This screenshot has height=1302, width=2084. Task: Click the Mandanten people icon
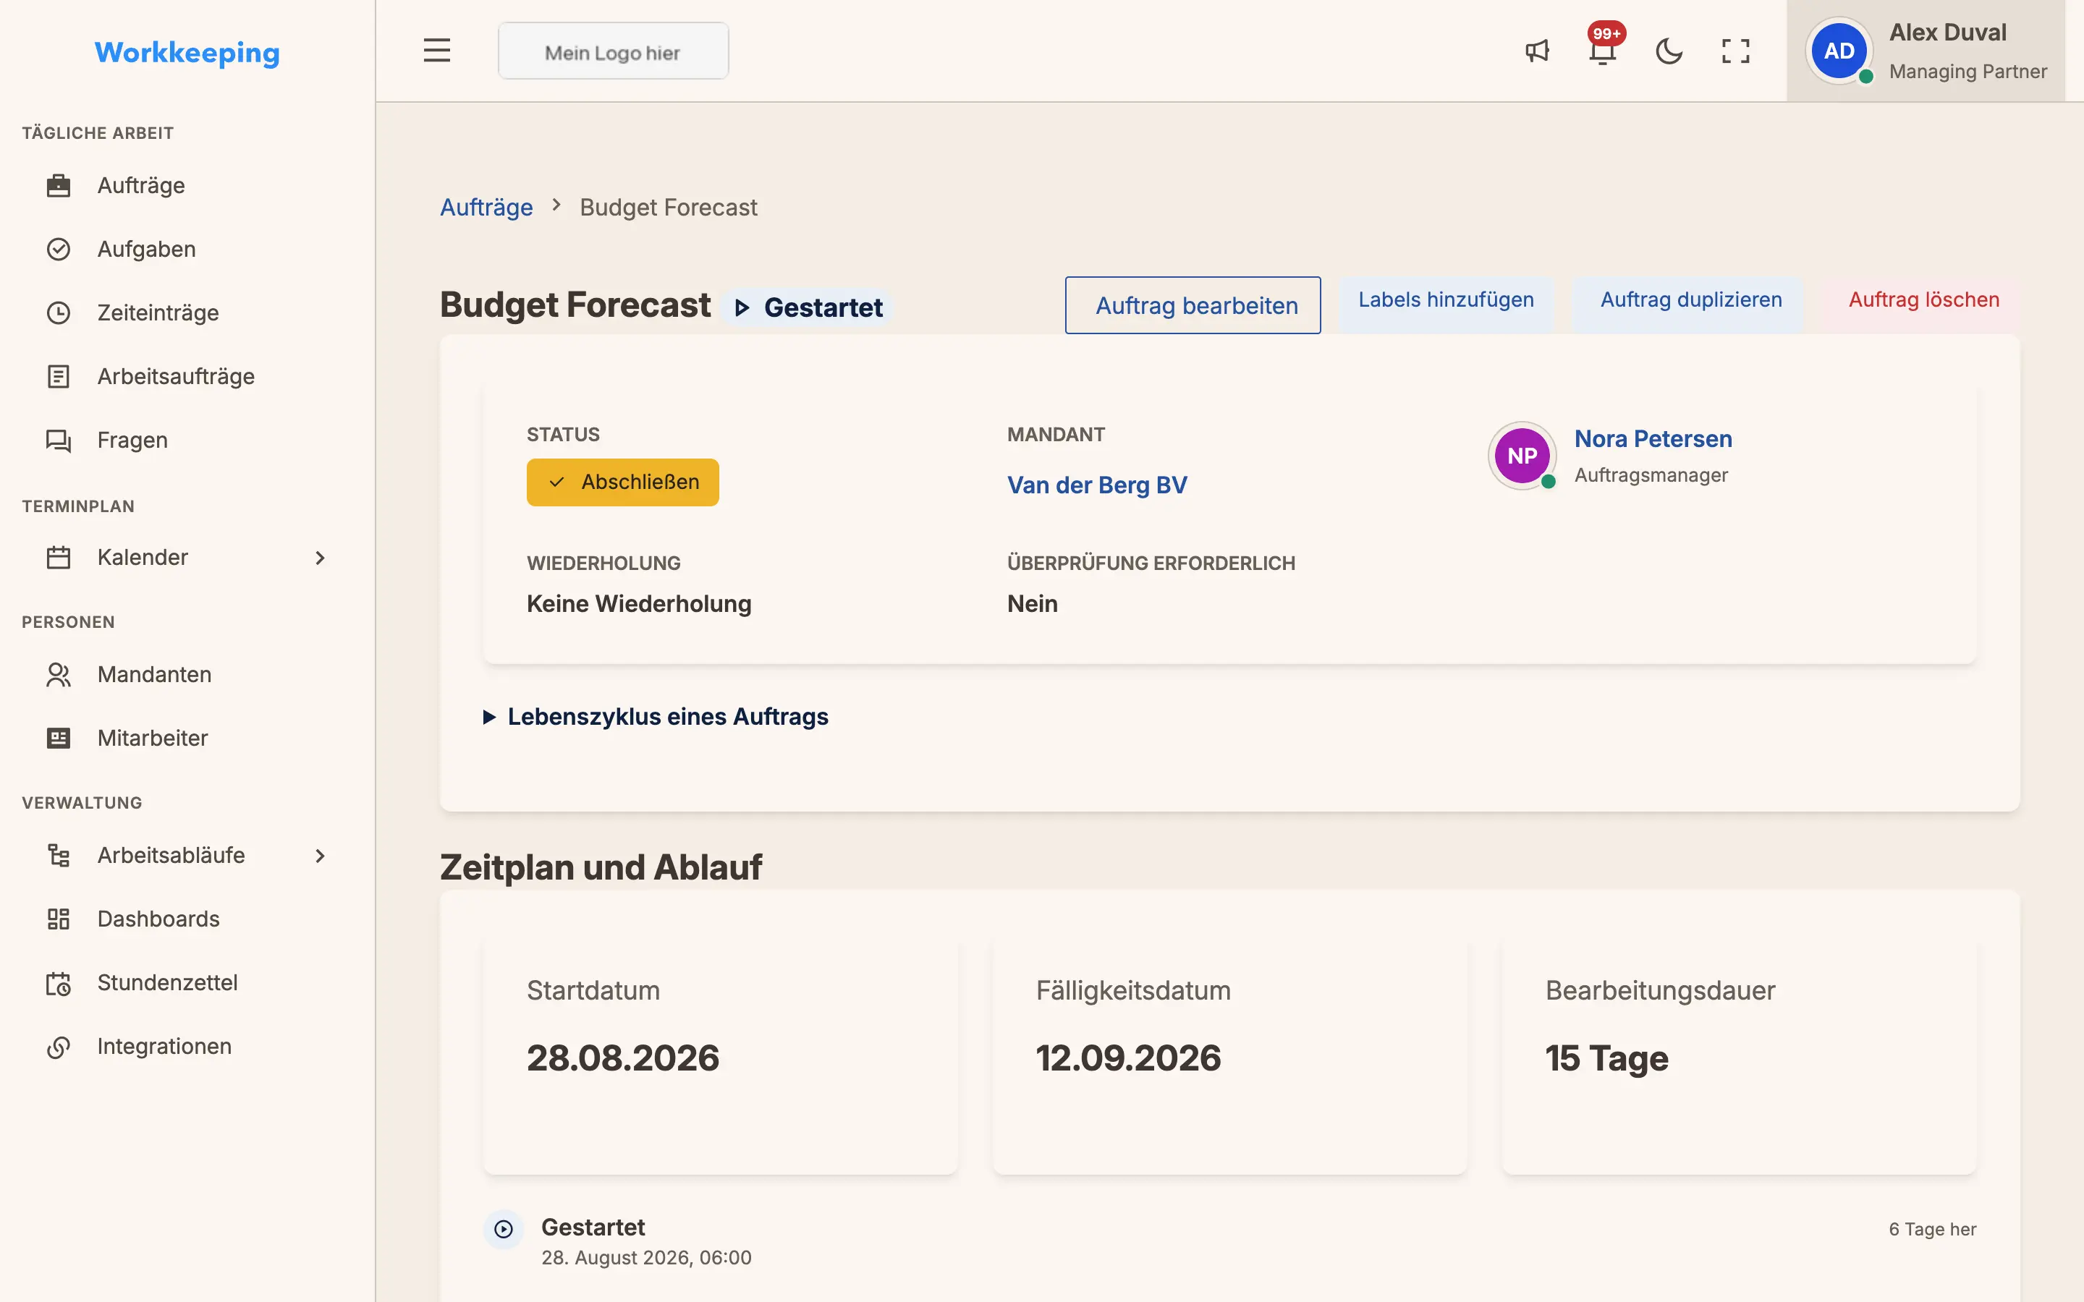tap(59, 674)
